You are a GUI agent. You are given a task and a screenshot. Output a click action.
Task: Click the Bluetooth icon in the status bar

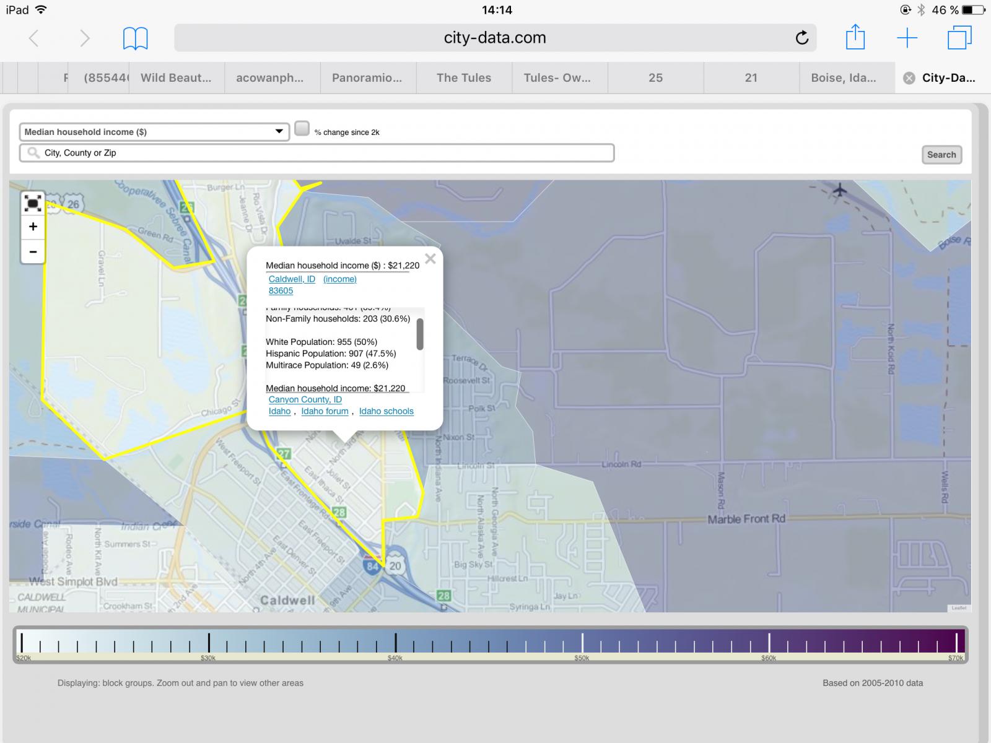point(921,10)
